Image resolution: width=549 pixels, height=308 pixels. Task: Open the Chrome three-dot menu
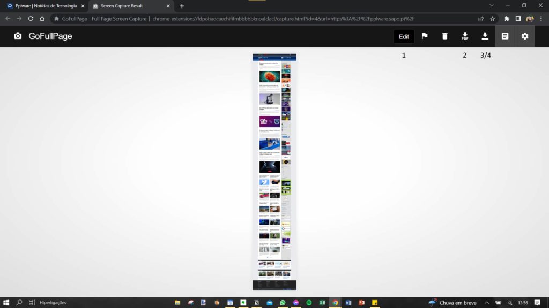pyautogui.click(x=541, y=18)
